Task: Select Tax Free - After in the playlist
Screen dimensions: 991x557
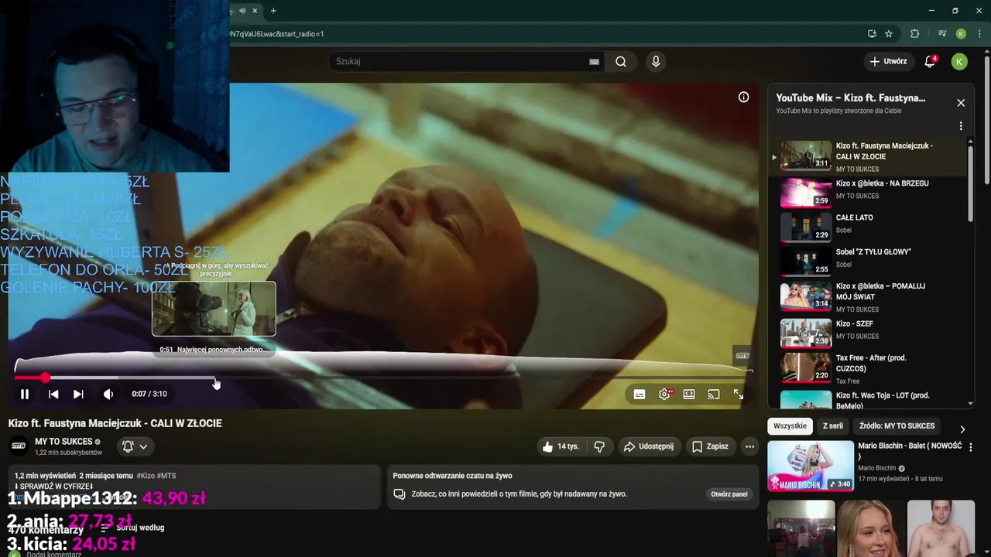Action: pyautogui.click(x=867, y=368)
